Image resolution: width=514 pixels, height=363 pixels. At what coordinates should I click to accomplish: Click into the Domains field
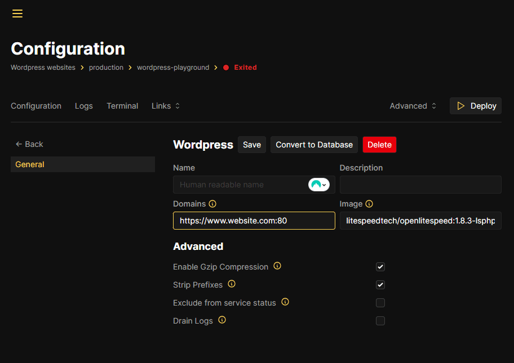tap(254, 221)
